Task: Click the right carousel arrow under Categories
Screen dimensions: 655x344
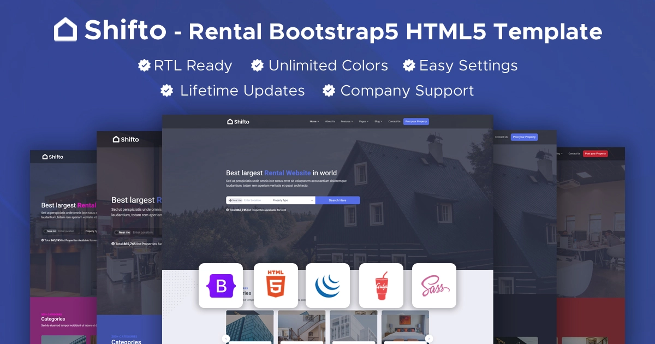Action: [x=429, y=339]
